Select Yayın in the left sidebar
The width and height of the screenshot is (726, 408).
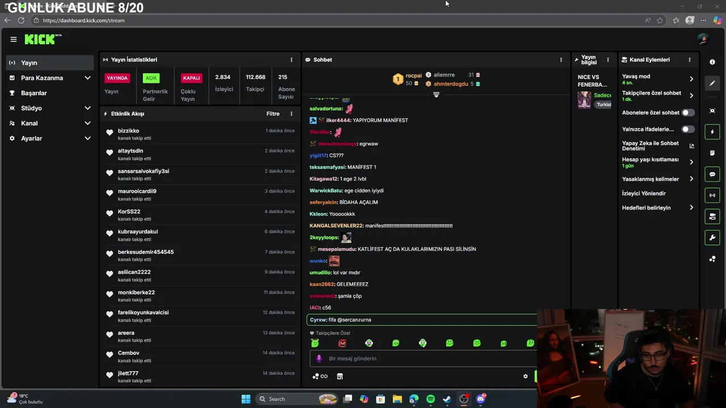(50, 62)
